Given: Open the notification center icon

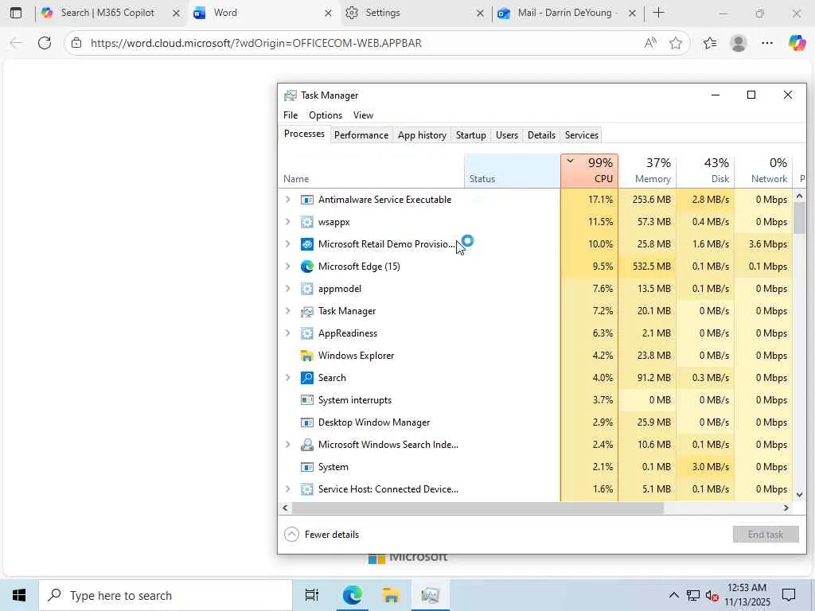Looking at the screenshot, I should click(789, 595).
